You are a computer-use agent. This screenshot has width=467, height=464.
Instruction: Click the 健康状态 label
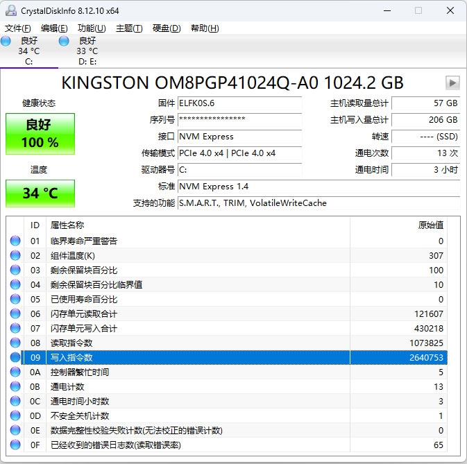[39, 103]
